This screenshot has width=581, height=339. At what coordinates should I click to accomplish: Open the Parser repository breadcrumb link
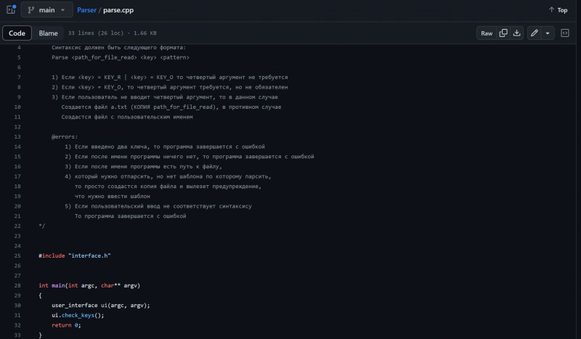[86, 10]
